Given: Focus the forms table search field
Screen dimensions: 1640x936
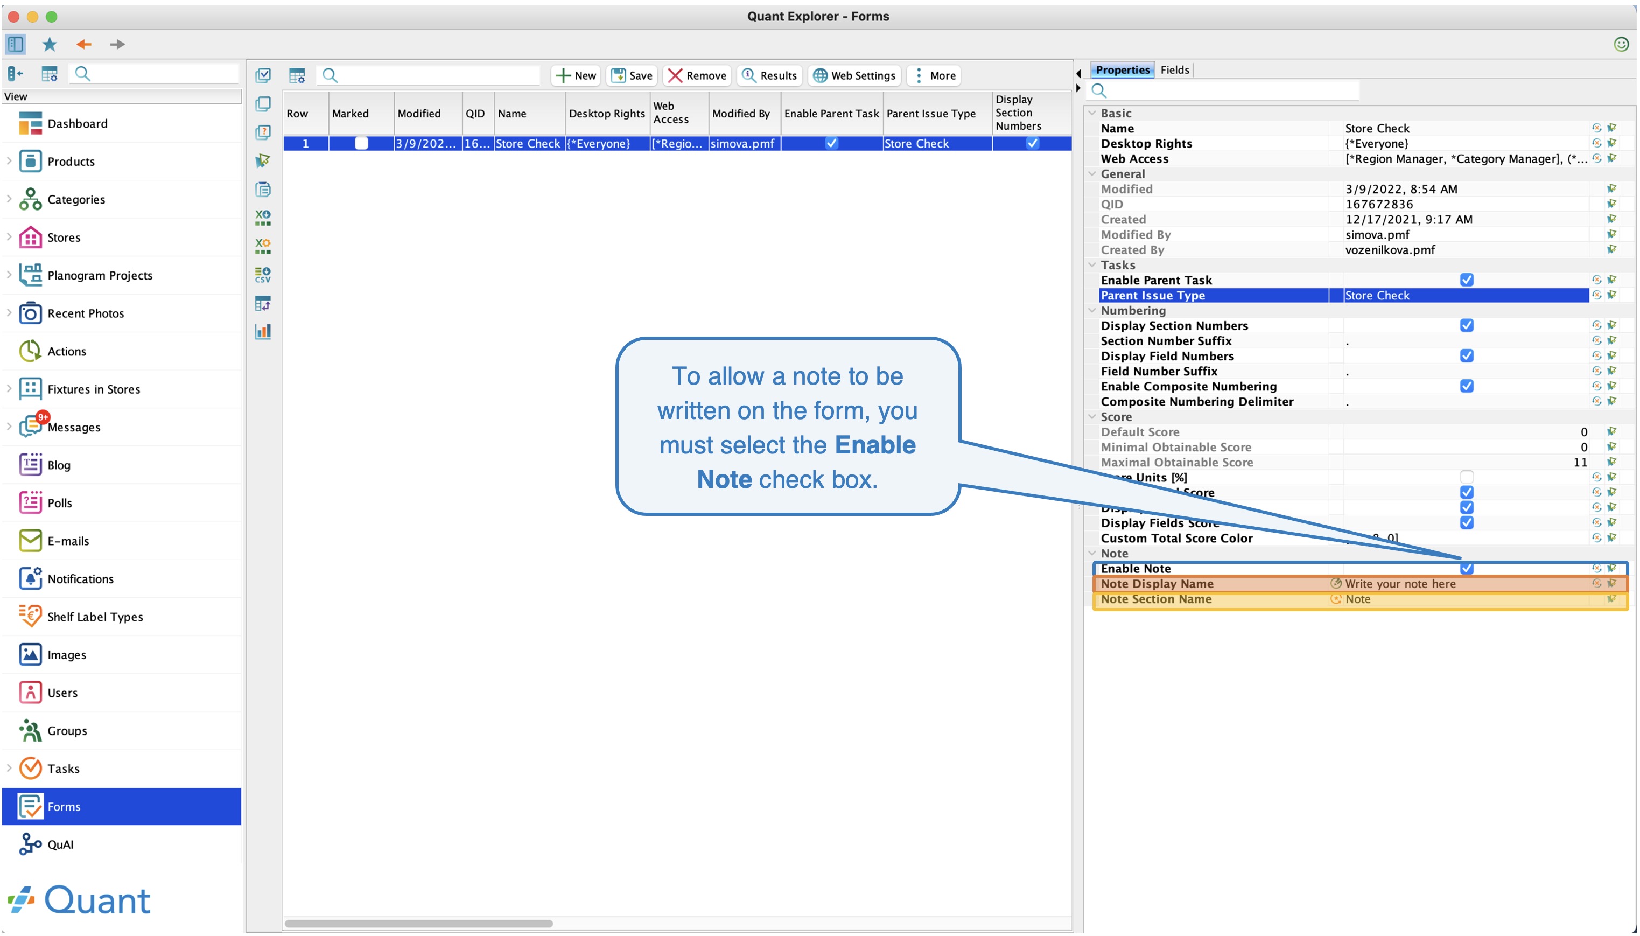Looking at the screenshot, I should click(429, 75).
